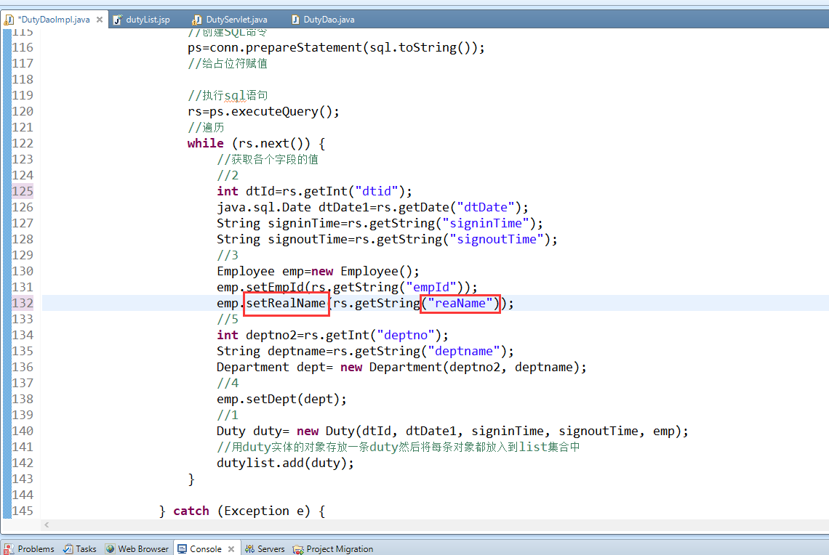
Task: Click the left arrow of the horizontal scrollbar
Action: tap(47, 524)
